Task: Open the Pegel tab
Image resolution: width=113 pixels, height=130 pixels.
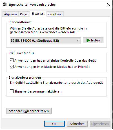Action: (24, 14)
